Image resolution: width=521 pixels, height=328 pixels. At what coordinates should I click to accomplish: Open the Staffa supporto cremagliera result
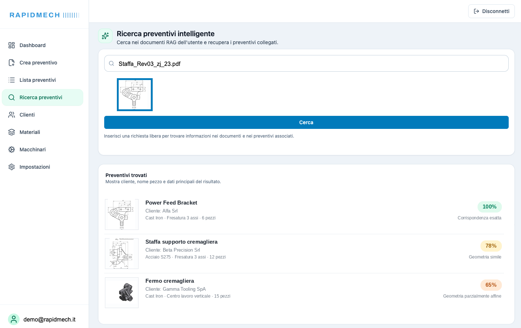pos(304,253)
